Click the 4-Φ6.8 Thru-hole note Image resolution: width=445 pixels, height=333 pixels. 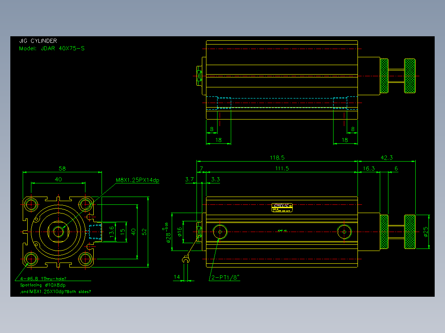43,279
